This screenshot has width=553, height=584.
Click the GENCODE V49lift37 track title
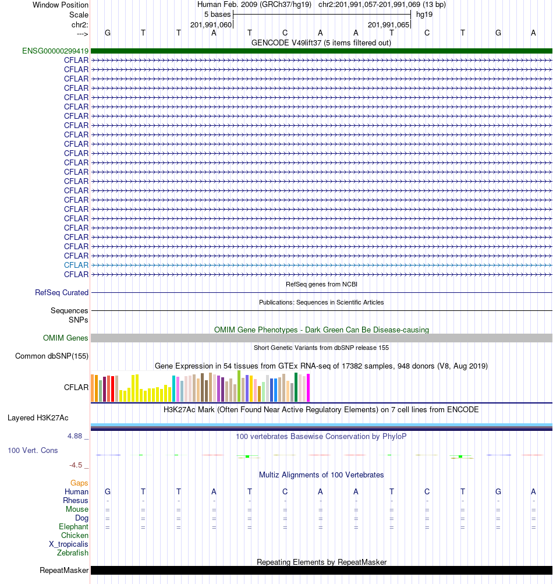point(321,43)
